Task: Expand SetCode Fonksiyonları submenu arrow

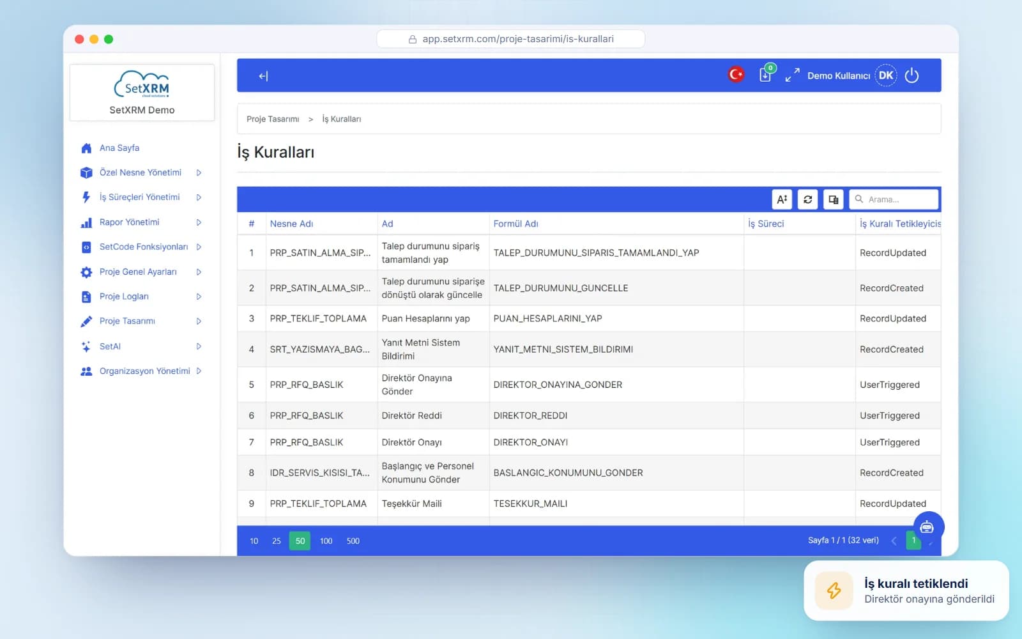Action: click(199, 247)
